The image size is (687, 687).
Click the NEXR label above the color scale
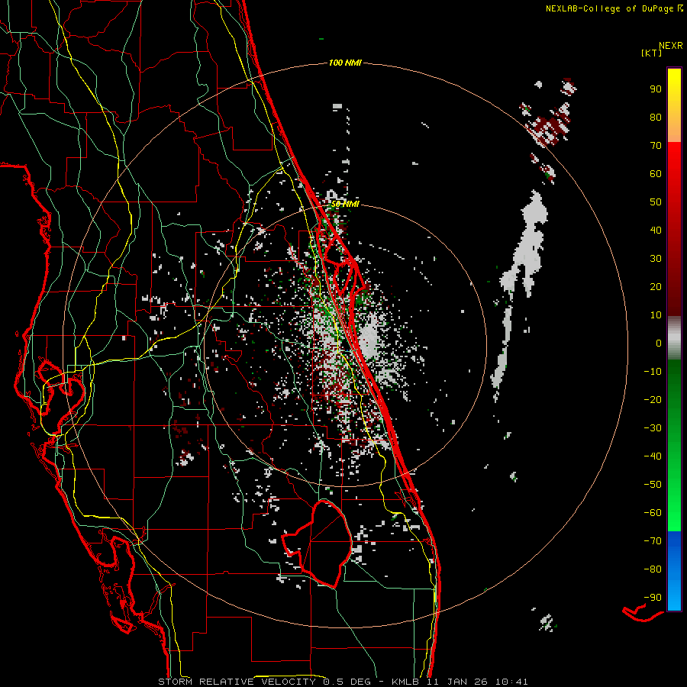coord(670,45)
